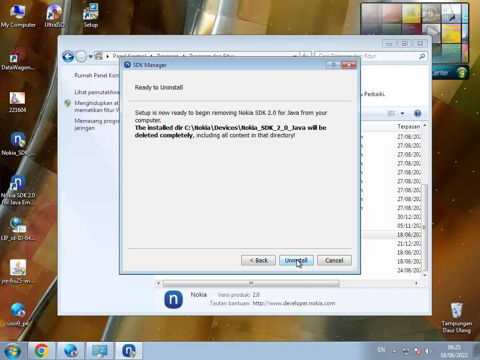Click Rumah Panel Kontrol link
480x360 pixels.
(97, 75)
